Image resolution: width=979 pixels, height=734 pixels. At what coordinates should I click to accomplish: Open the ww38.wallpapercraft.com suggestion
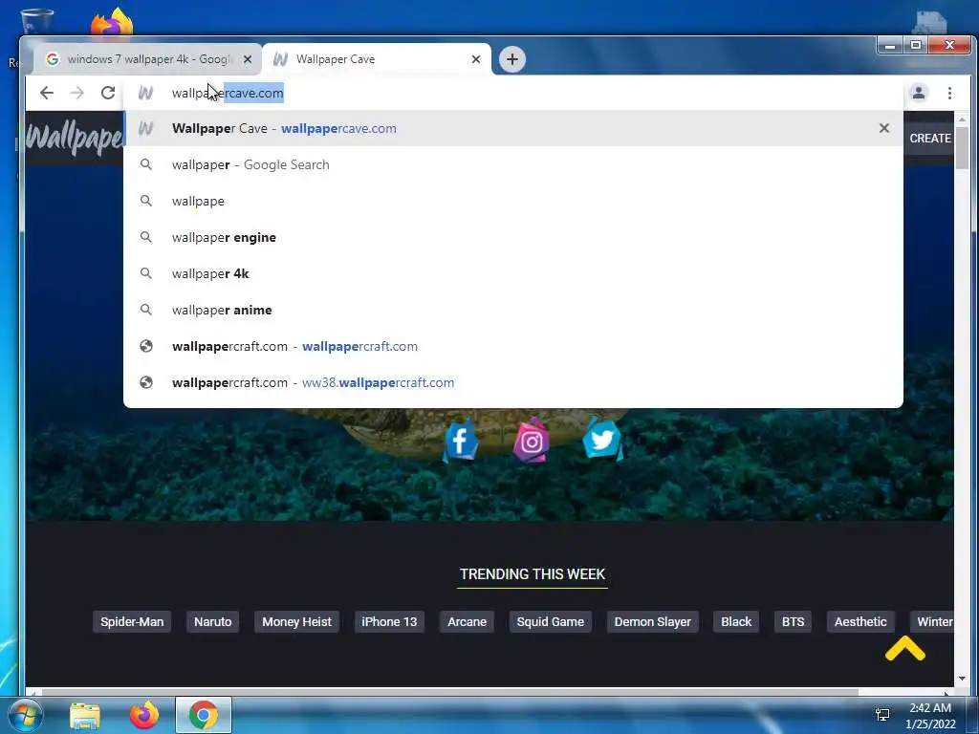coord(513,382)
